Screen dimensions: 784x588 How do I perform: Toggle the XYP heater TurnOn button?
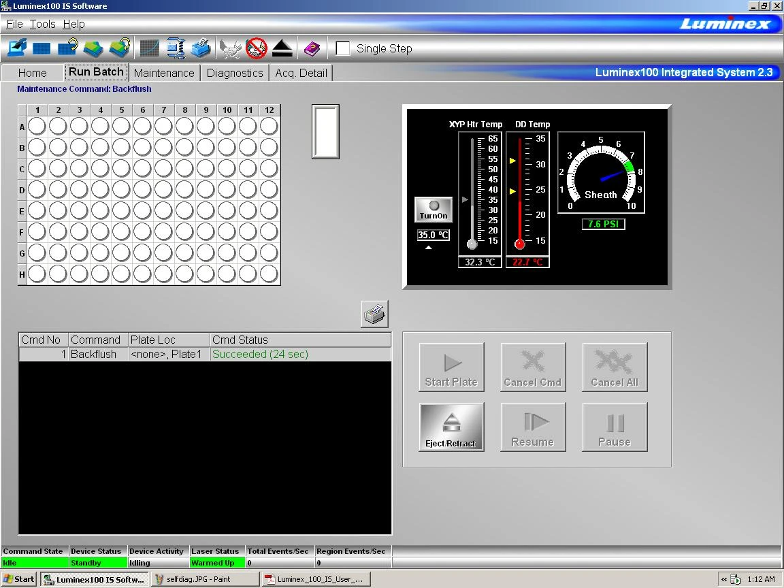434,210
